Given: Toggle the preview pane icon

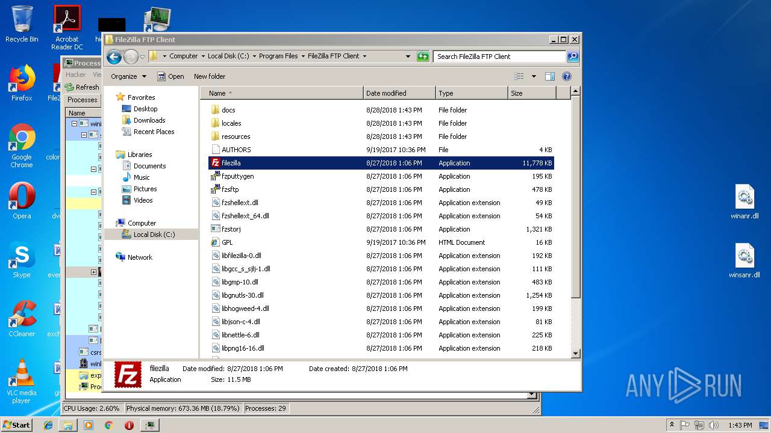Looking at the screenshot, I should click(x=549, y=76).
